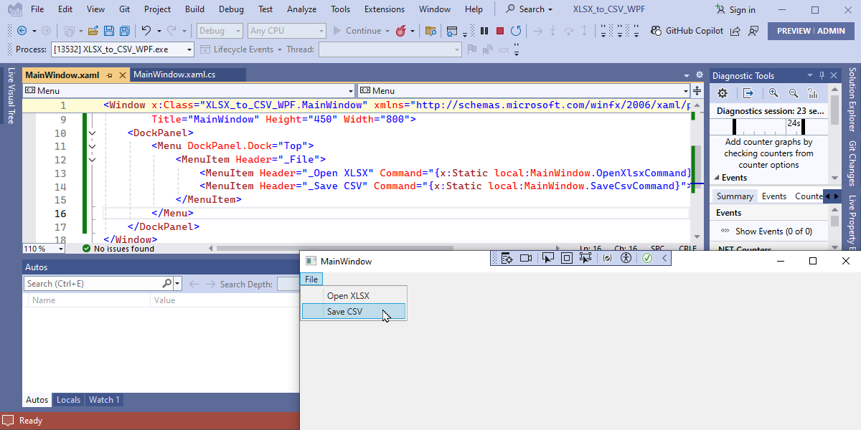Screen dimensions: 861x430
Task: Open the editor settings gear above the code
Action: 699,75
